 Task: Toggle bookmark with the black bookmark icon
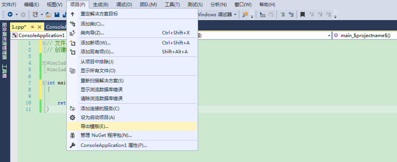coord(302,15)
